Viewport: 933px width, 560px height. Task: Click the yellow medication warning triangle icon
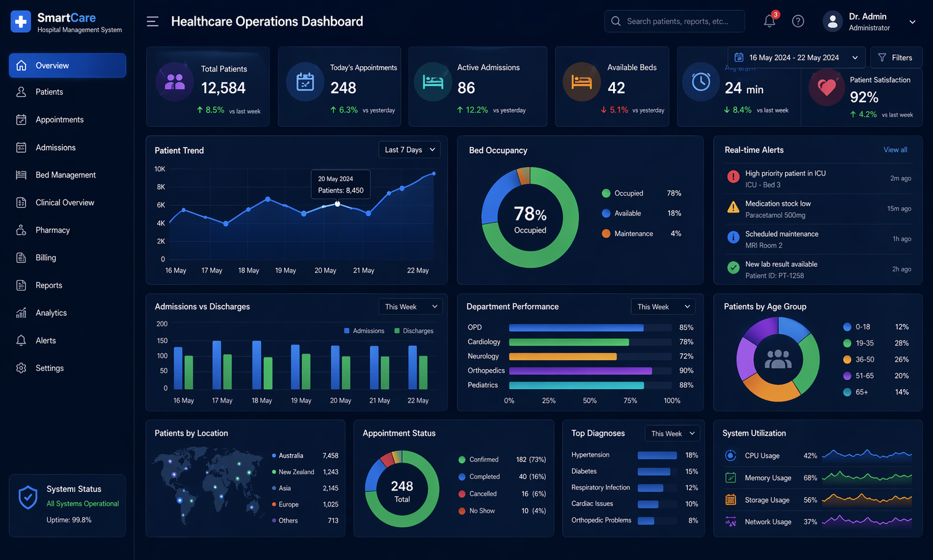click(733, 207)
